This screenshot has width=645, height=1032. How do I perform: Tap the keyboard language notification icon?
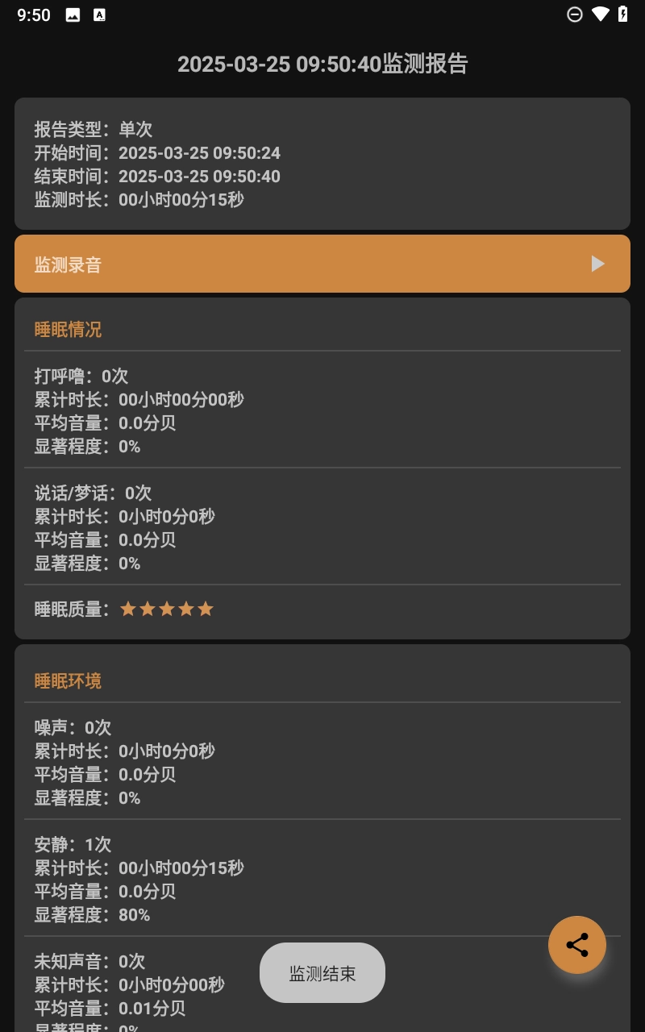(x=99, y=15)
